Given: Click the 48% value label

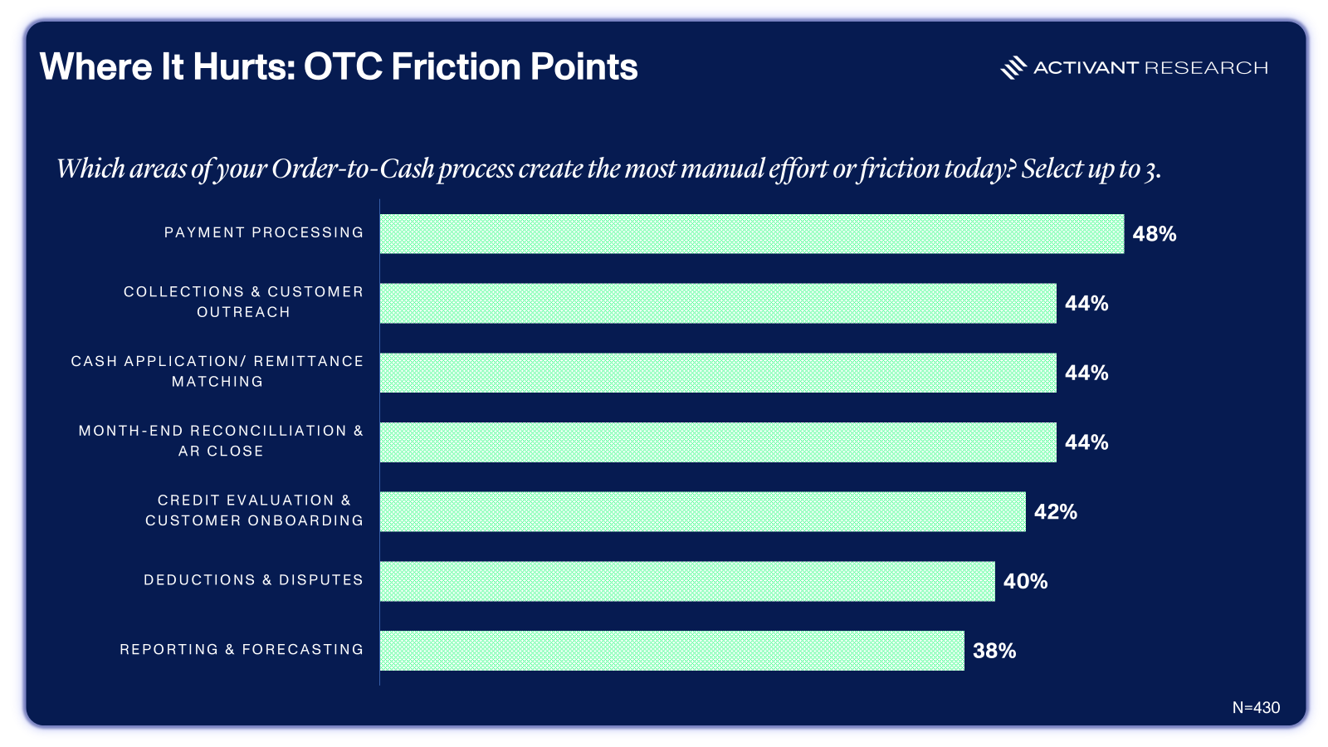Looking at the screenshot, I should click(x=1155, y=234).
